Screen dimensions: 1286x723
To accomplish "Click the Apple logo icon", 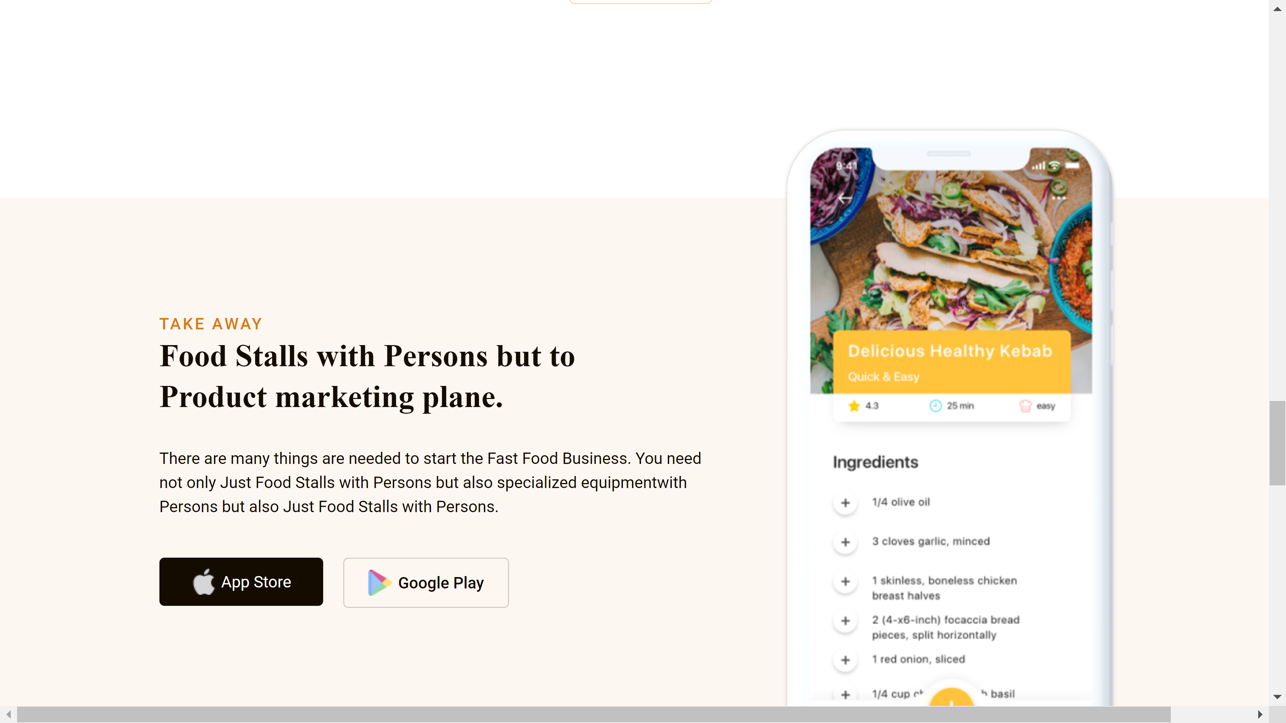I will [x=204, y=582].
